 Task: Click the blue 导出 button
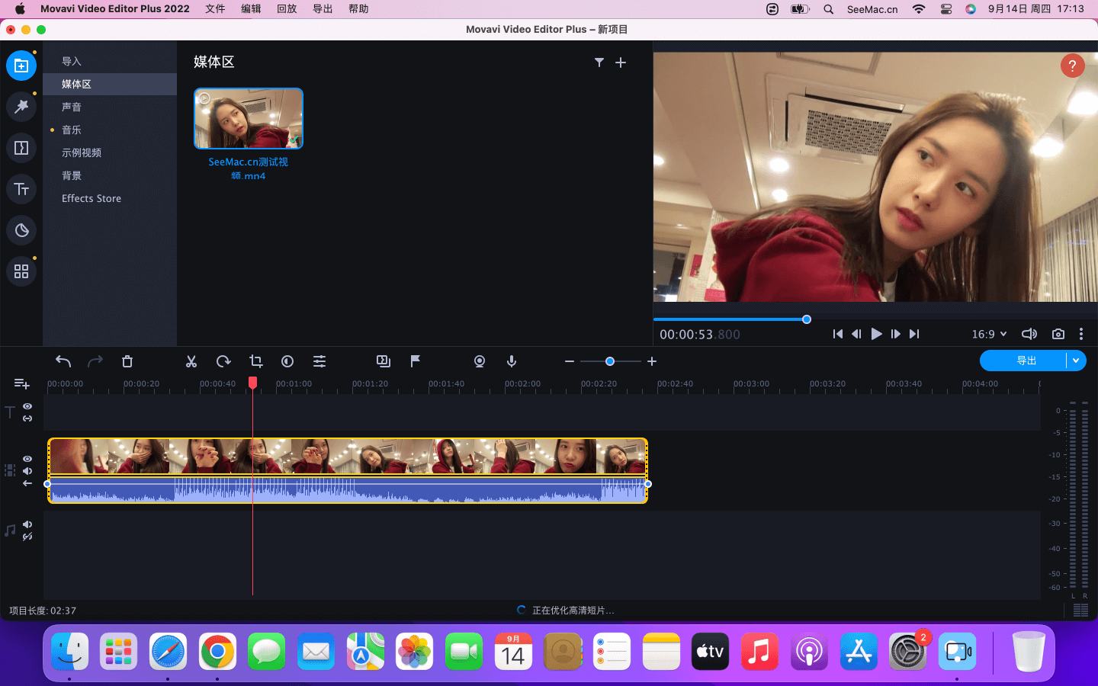pyautogui.click(x=1026, y=361)
